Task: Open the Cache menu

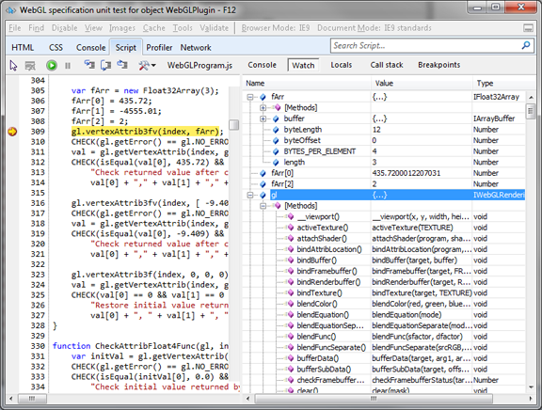Action: point(154,28)
